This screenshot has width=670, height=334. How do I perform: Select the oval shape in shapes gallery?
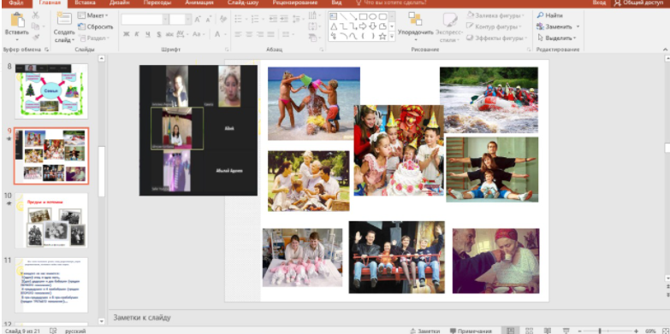point(372,16)
